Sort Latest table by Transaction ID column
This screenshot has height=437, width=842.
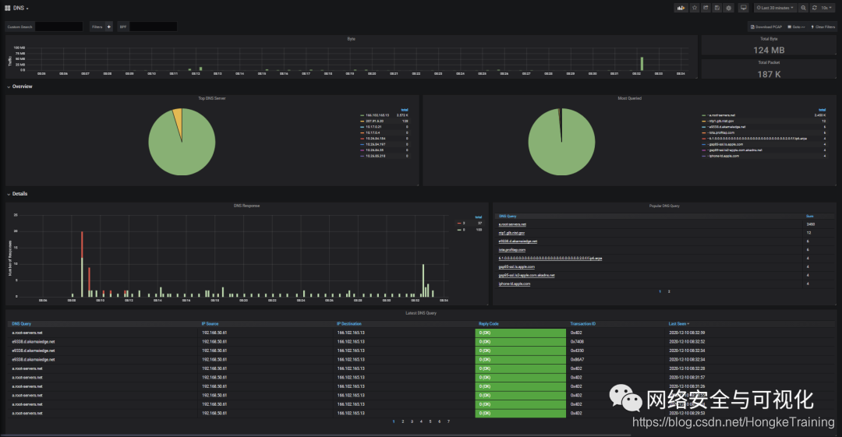[582, 324]
